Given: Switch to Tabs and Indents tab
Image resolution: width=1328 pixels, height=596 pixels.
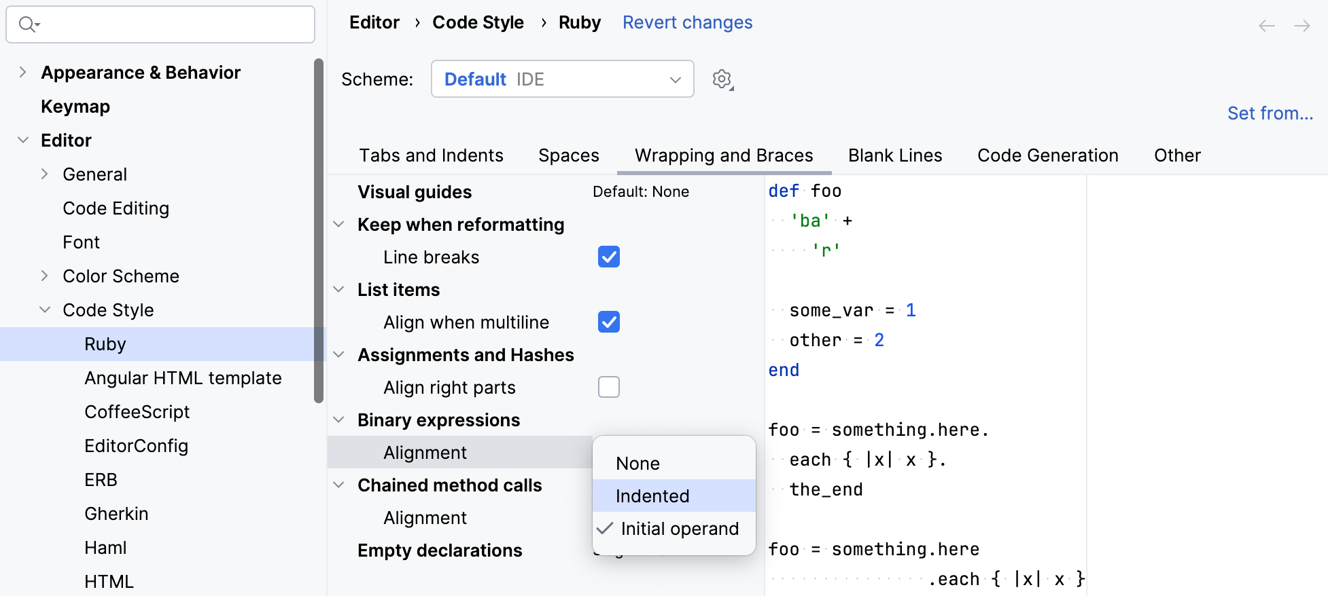Looking at the screenshot, I should coord(431,155).
